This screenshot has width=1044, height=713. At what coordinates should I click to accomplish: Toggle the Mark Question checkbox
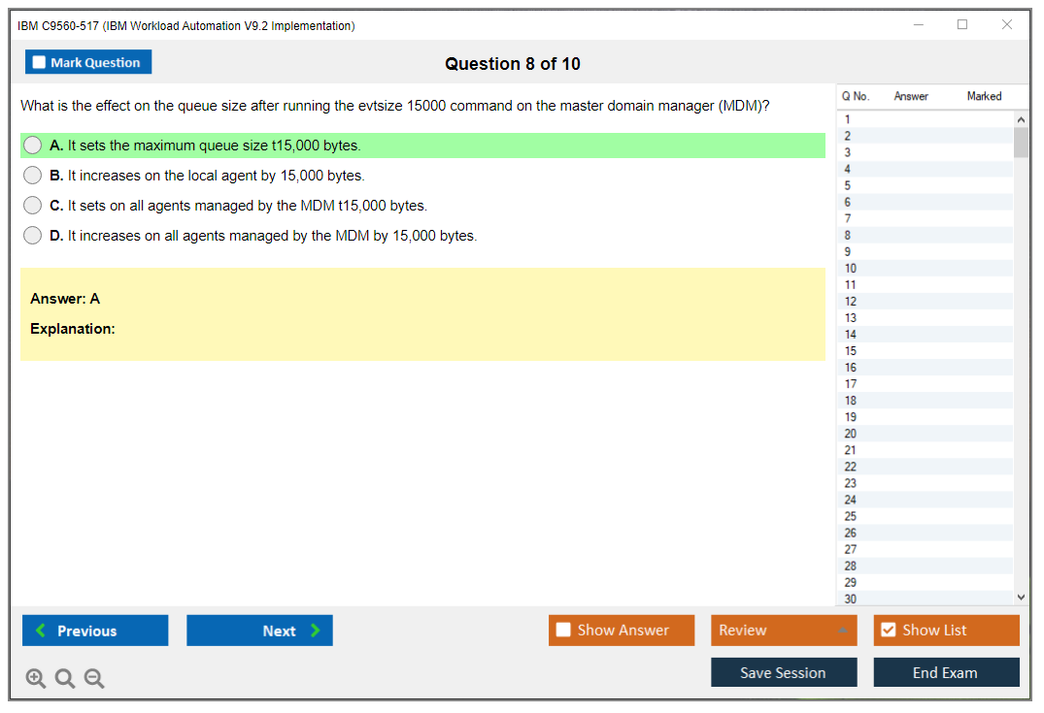(x=40, y=63)
